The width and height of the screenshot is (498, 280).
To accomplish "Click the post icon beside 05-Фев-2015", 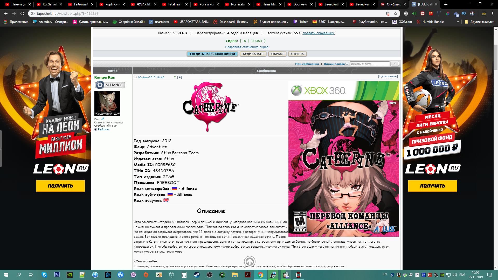I will click(135, 77).
